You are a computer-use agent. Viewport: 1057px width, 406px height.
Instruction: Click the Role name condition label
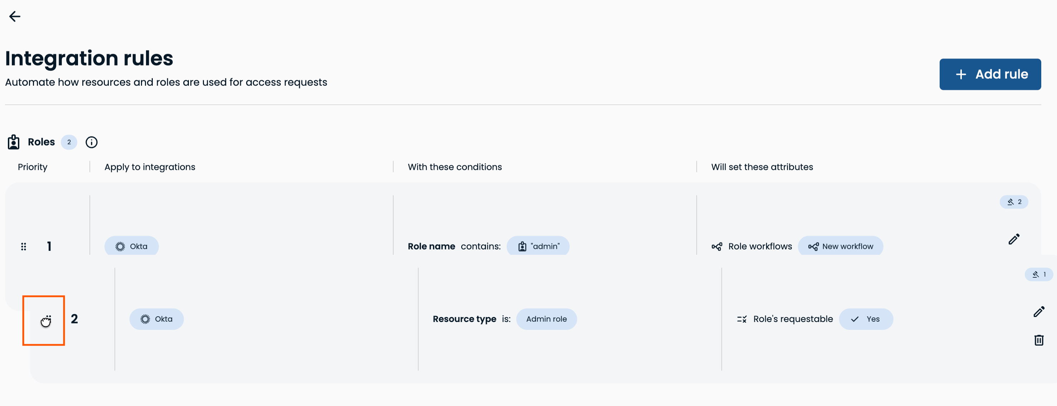point(431,246)
